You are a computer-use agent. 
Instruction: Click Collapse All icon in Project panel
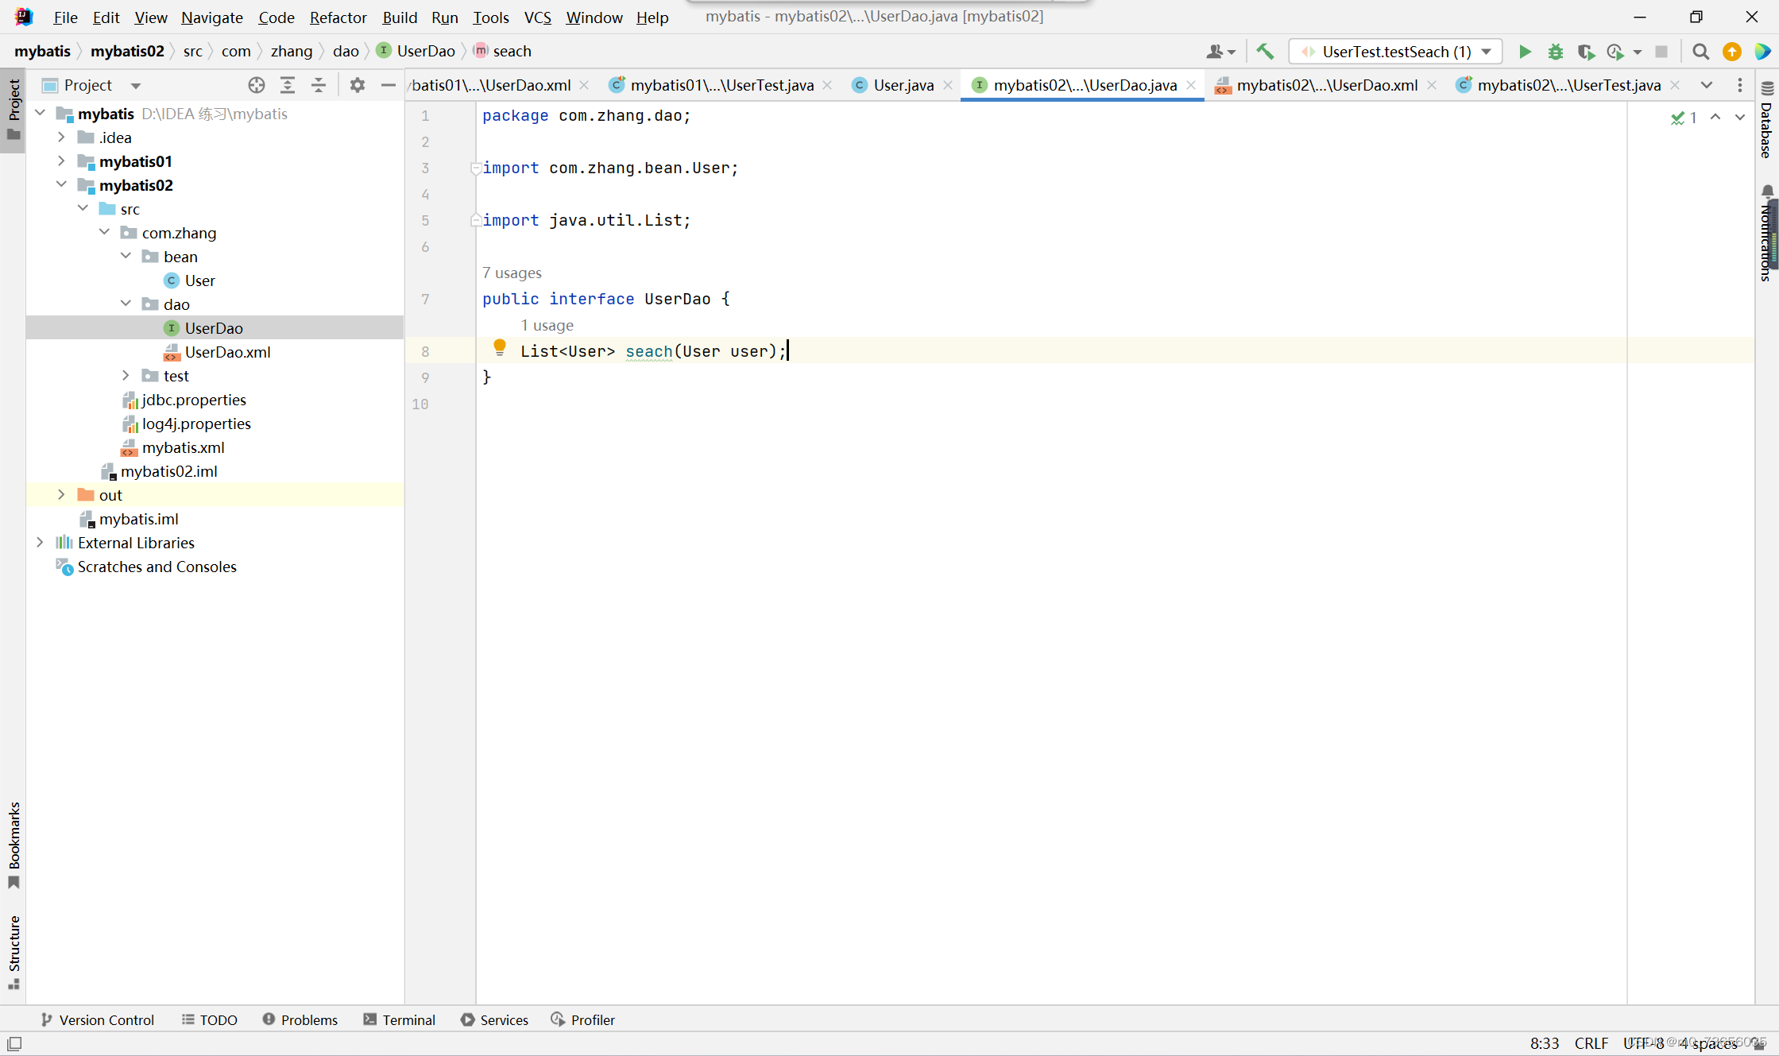pyautogui.click(x=319, y=85)
